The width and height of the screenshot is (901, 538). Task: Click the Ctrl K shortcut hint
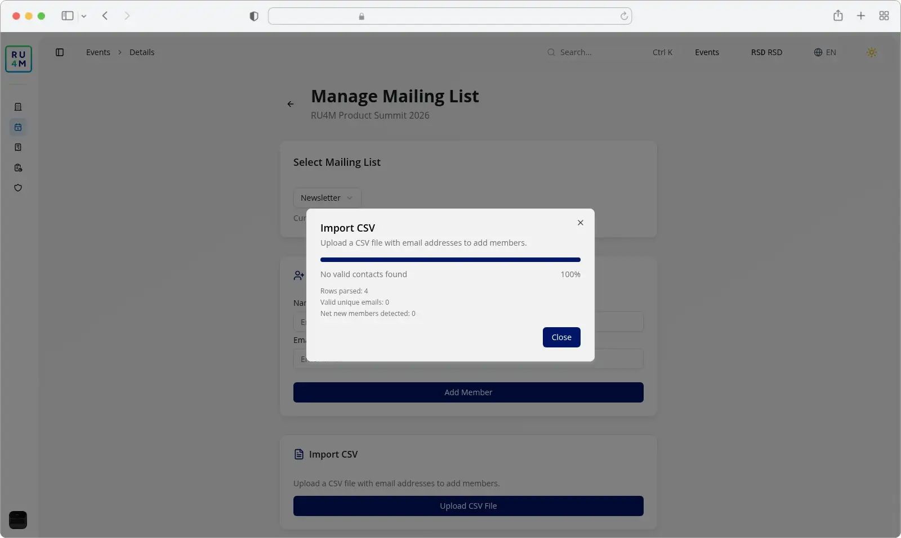tap(662, 52)
